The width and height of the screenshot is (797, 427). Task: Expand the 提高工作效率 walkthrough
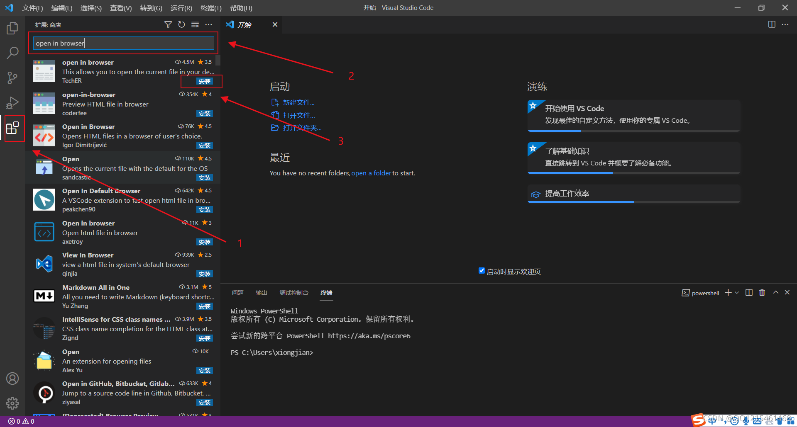coord(633,194)
